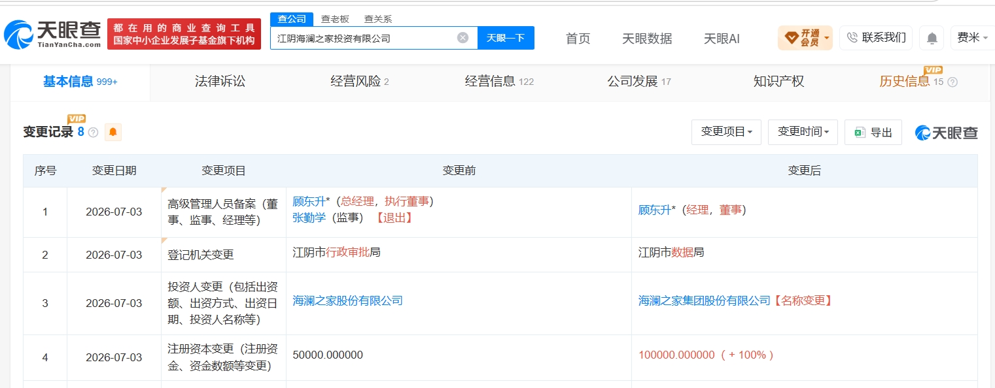Click the notification bell icon in header
Screen dimensions: 995x388
[932, 38]
